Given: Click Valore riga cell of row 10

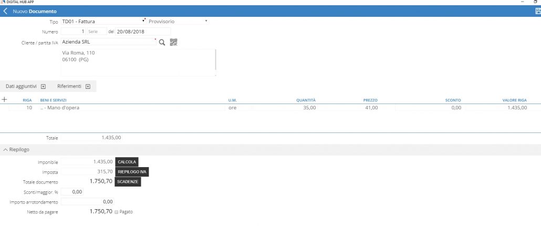Looking at the screenshot, I should pos(497,108).
